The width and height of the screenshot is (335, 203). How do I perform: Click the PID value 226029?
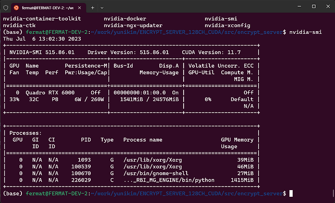coord(81,180)
